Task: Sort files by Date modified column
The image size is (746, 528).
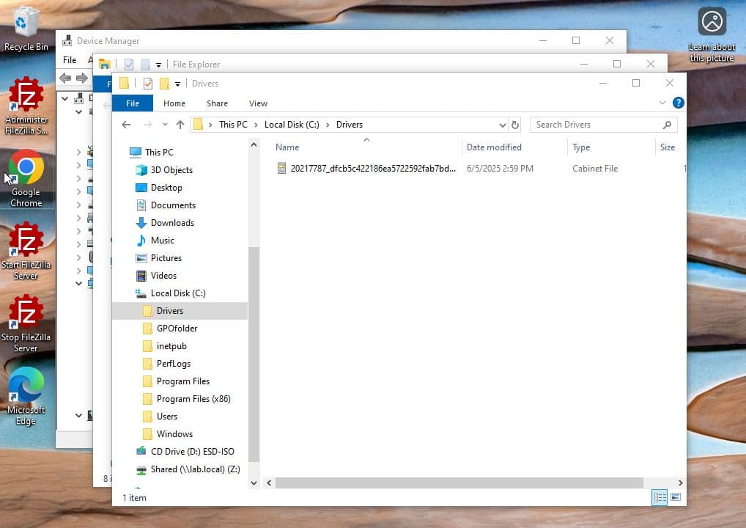Action: (494, 147)
